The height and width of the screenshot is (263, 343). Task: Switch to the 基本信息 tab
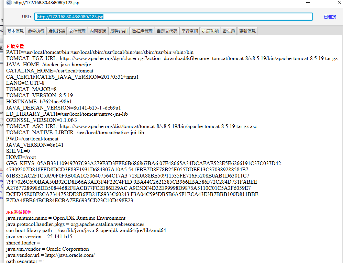point(15,31)
